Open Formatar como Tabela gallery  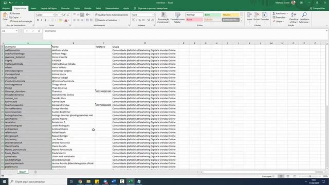coord(177,17)
